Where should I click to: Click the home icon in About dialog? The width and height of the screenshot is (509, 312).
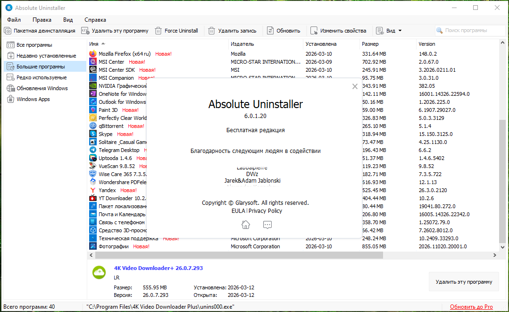(245, 225)
